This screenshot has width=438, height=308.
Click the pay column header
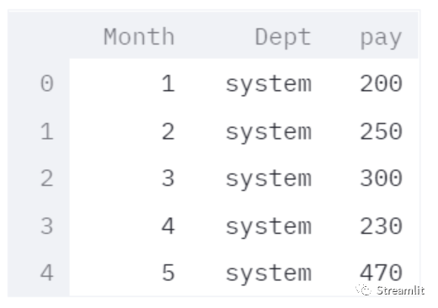[x=381, y=38]
